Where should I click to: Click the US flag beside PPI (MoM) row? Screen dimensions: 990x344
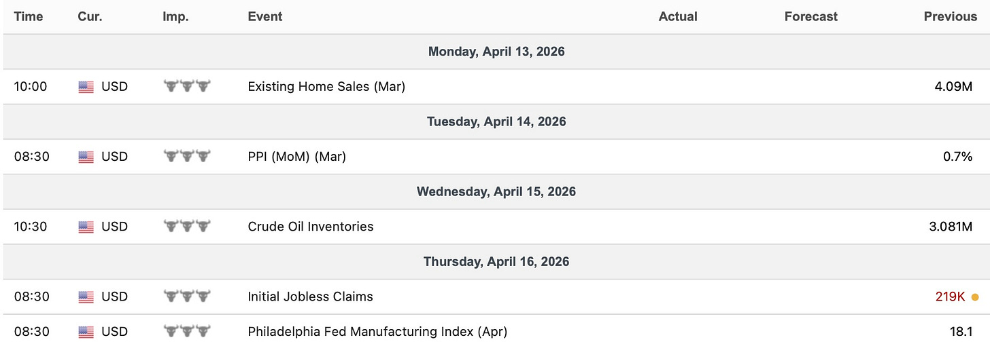click(86, 157)
